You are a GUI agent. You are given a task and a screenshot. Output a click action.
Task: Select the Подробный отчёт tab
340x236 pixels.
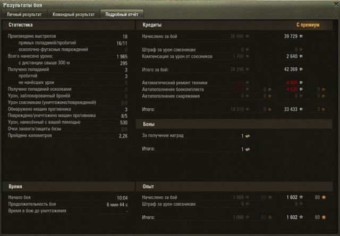coord(122,14)
